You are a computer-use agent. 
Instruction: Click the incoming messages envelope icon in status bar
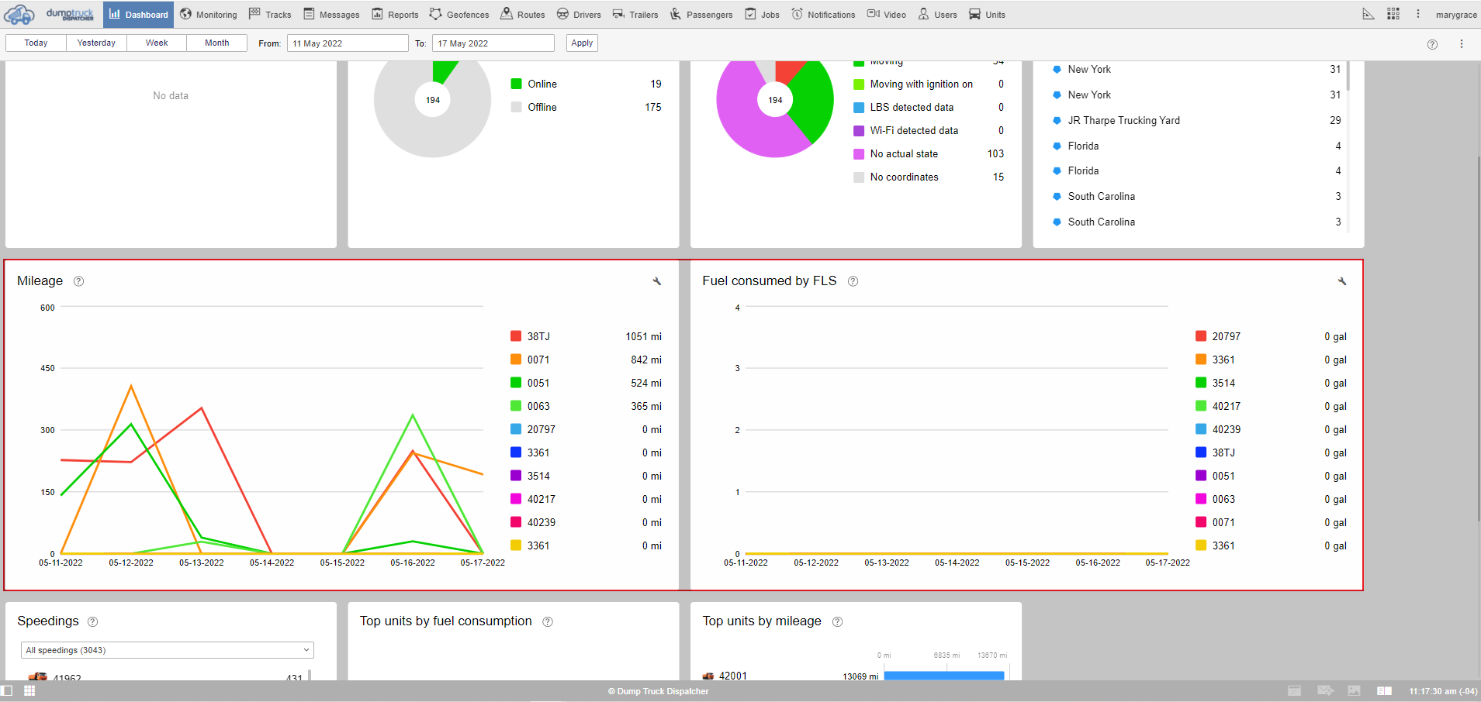click(x=1325, y=690)
